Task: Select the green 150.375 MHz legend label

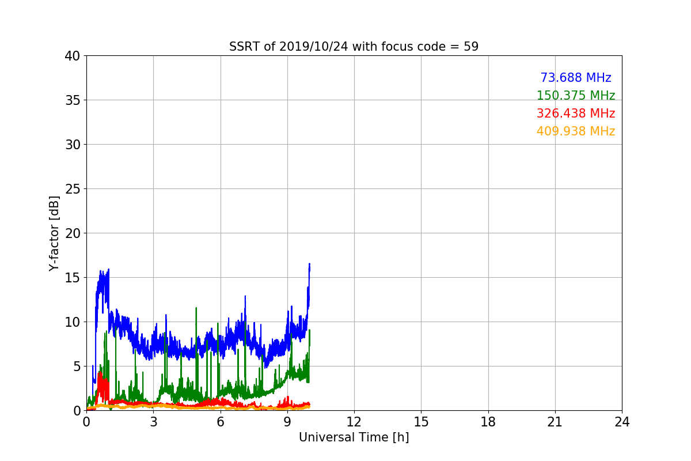Action: click(576, 96)
